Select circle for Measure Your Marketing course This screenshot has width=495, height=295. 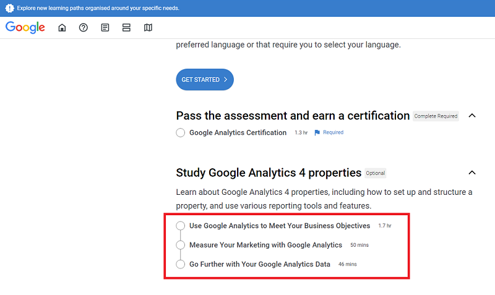point(181,245)
